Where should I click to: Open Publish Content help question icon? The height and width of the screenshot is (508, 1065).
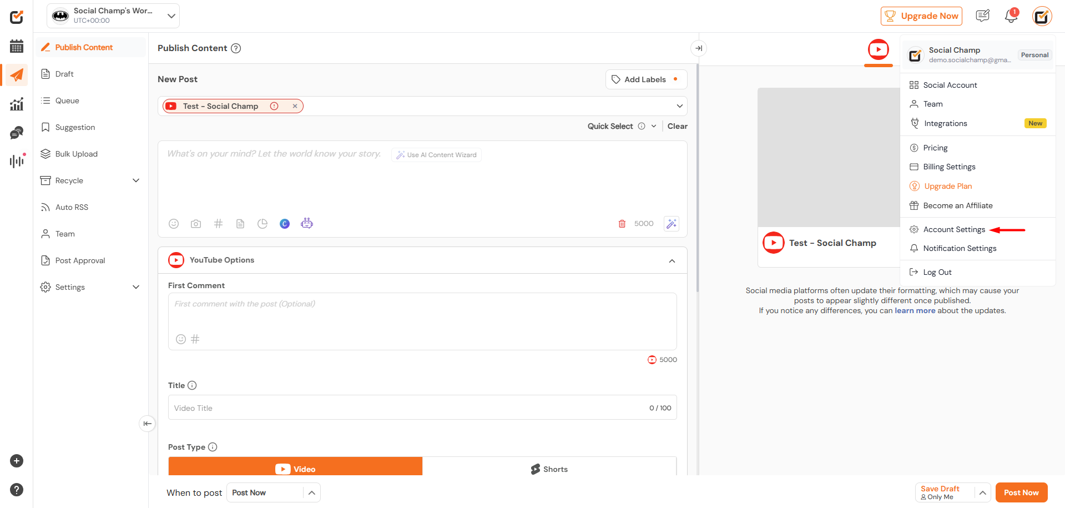coord(236,48)
